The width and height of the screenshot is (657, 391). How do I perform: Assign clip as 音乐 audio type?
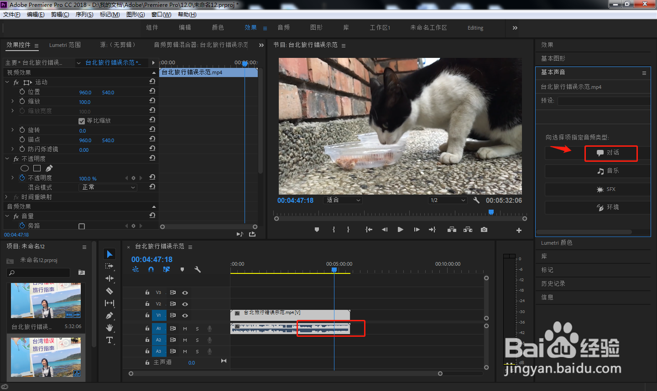[598, 171]
